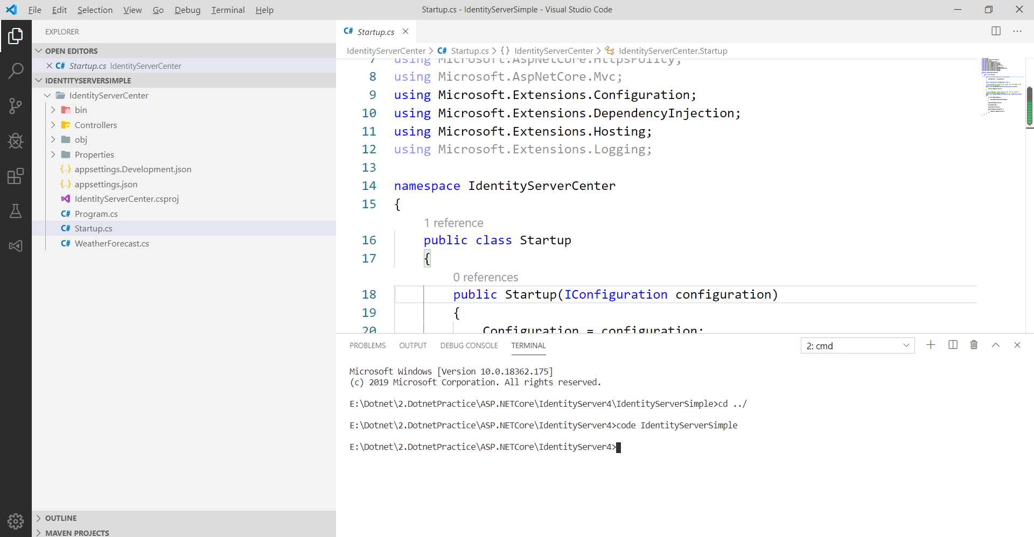Expand the Controllers folder
This screenshot has height=537, width=1034.
pyautogui.click(x=53, y=125)
